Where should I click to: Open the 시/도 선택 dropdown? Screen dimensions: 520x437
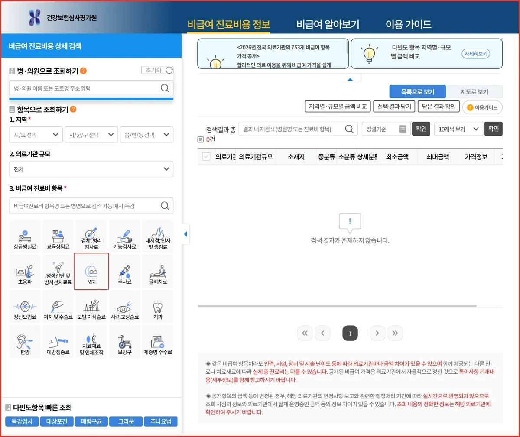click(36, 135)
